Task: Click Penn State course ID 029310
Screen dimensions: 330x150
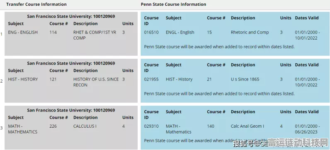Action: (x=151, y=126)
